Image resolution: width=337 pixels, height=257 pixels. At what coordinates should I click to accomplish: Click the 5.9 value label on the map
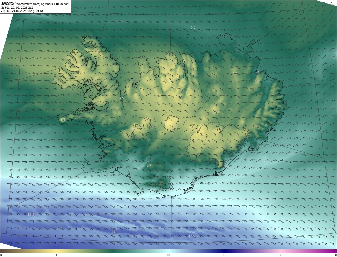click(x=121, y=21)
